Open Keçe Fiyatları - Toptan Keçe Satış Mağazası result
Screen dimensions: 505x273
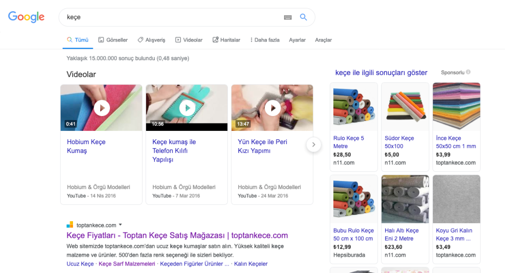tap(177, 235)
